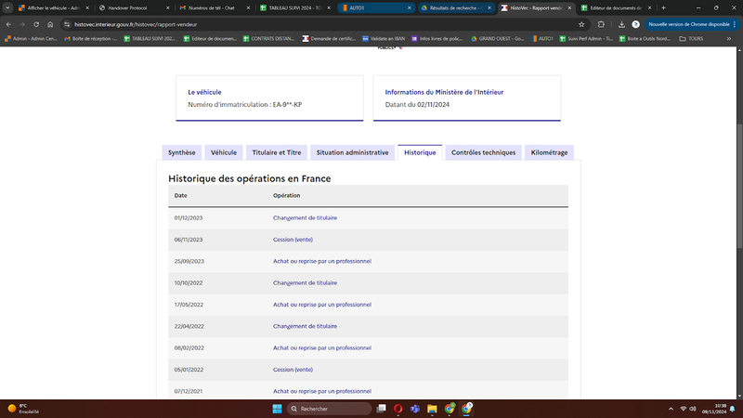The image size is (743, 418).
Task: Open Microsoft Teams from the taskbar
Action: (x=415, y=409)
